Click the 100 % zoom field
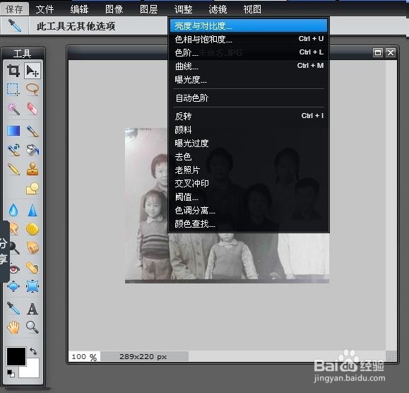Screen dimensions: 409x393 point(84,356)
